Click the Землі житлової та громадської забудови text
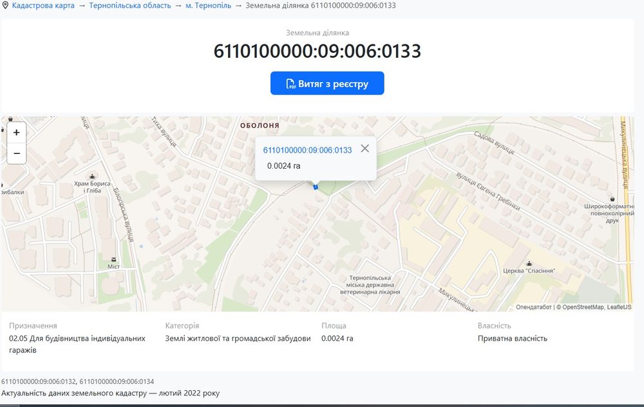 click(x=238, y=338)
